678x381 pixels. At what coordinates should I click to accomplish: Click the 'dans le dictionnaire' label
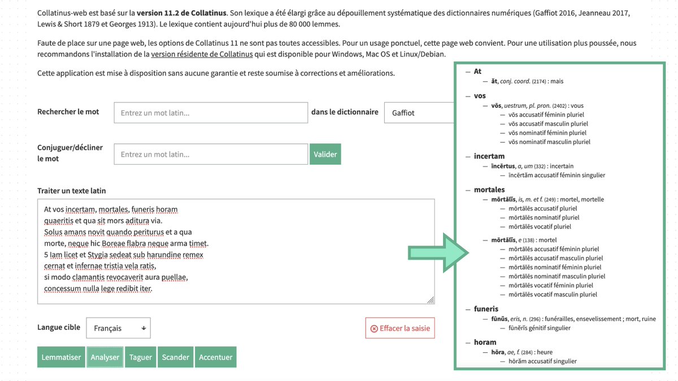(x=345, y=112)
